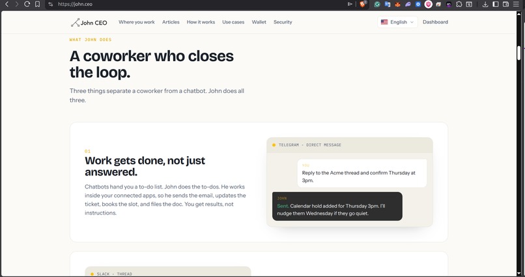The image size is (525, 277).
Task: Go back to the previous page
Action: tap(7, 4)
